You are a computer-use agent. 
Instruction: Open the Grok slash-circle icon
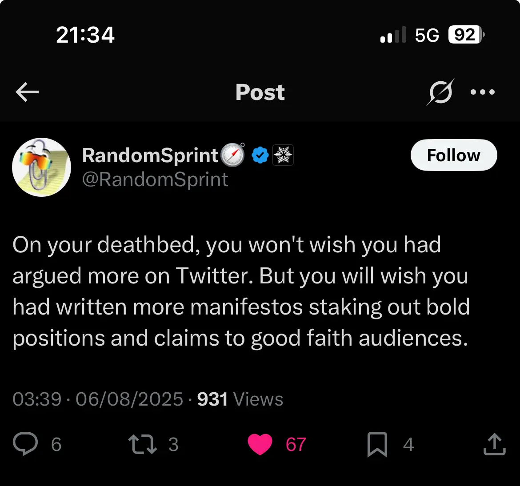(440, 92)
